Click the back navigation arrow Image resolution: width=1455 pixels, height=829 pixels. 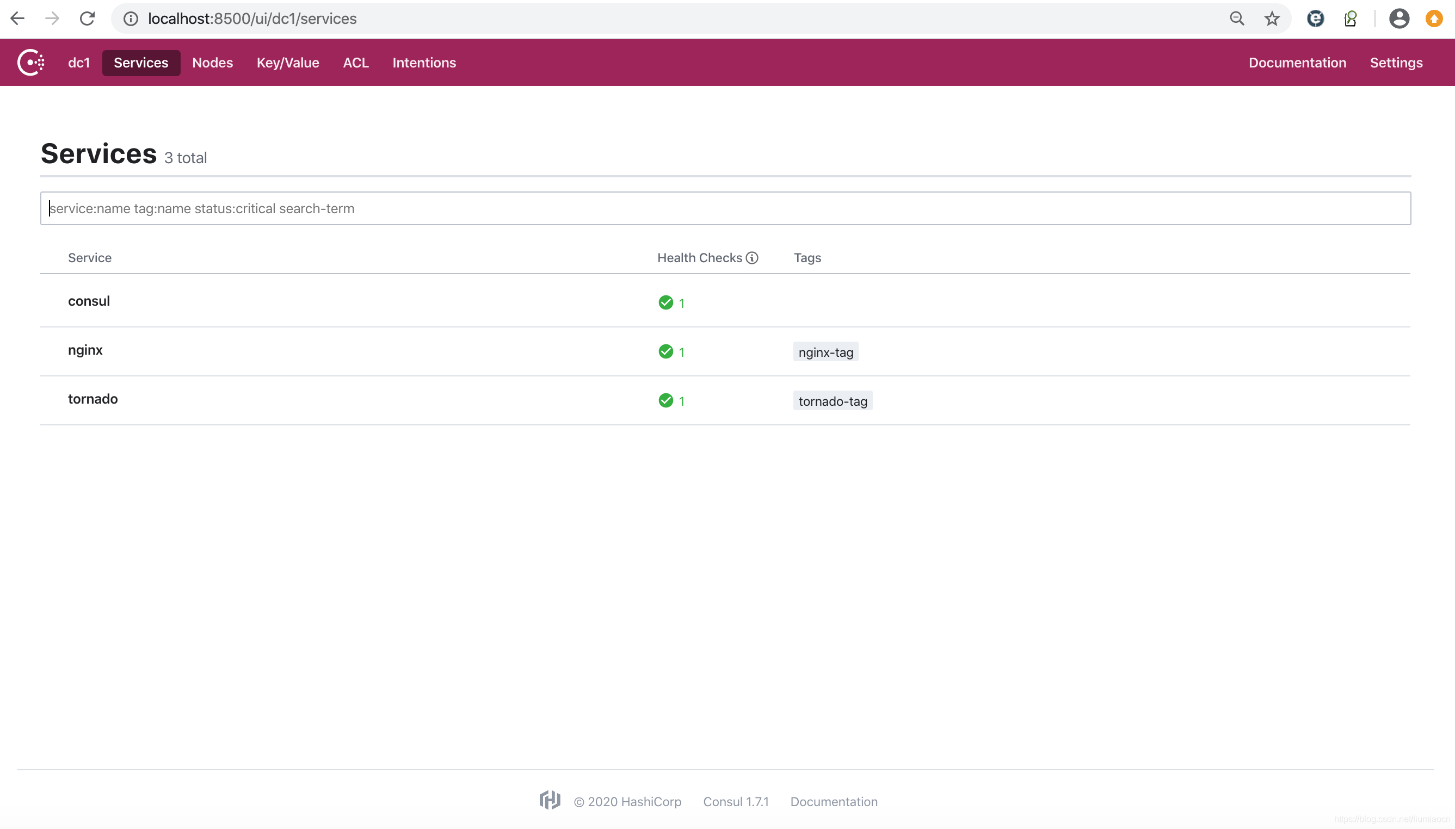17,19
